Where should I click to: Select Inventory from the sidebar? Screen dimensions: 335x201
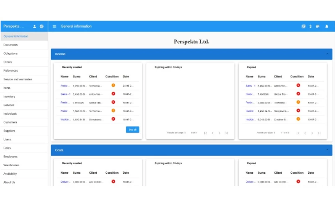pos(9,96)
